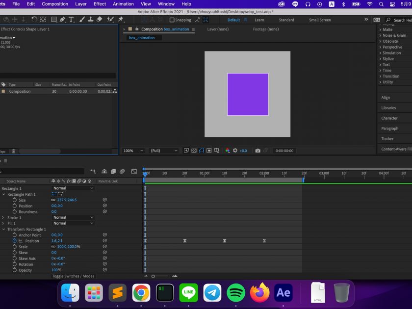Click the timeline zoom slider

[153, 276]
